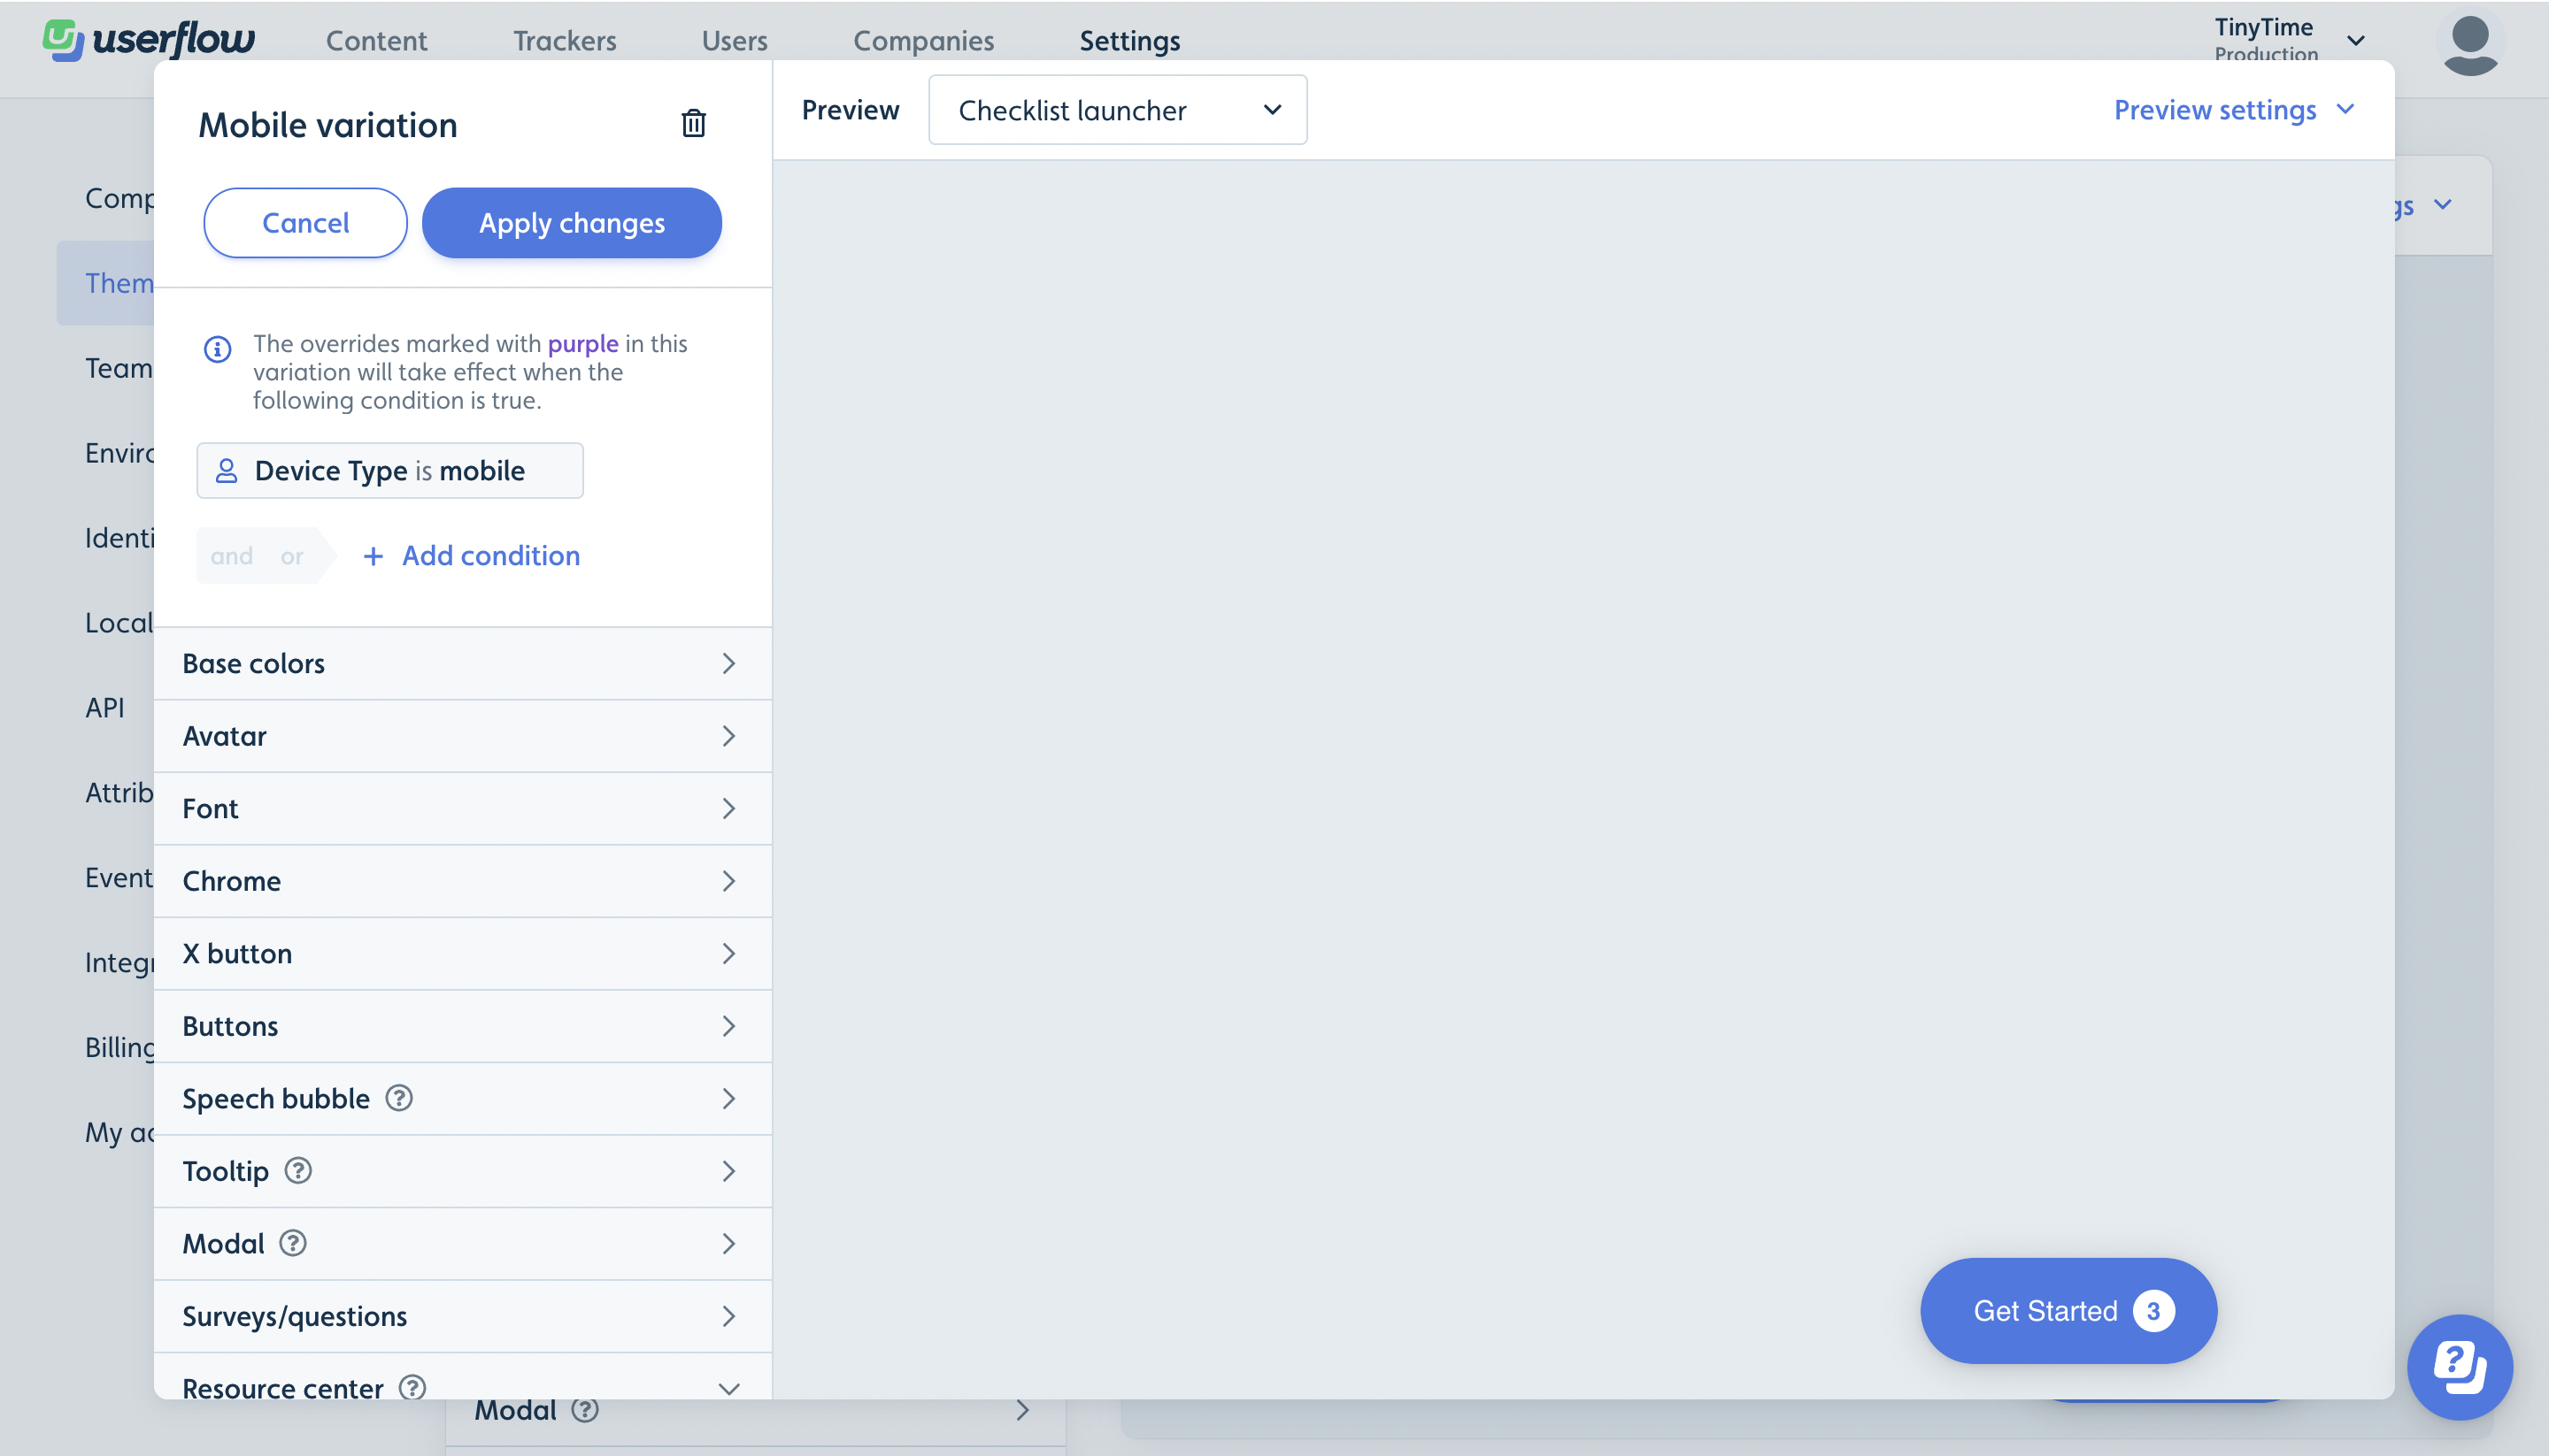This screenshot has height=1456, width=2549.
Task: Click the Cancel button
Action: click(306, 222)
